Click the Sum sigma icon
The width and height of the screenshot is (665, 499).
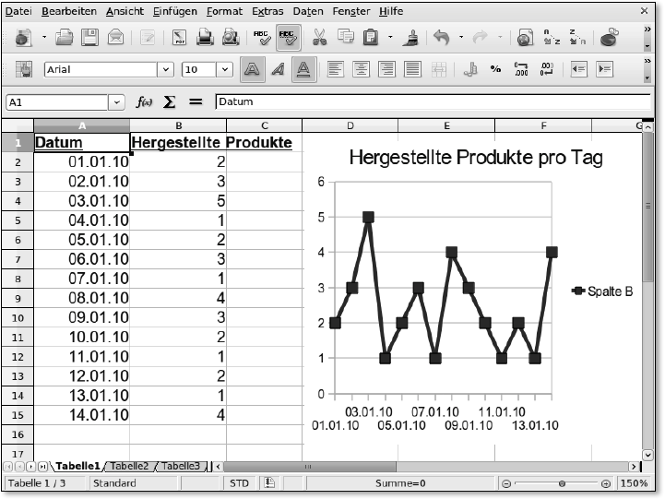[170, 101]
